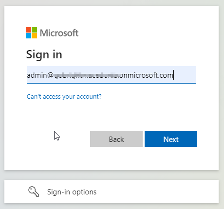
Task: Click the "Sign in" heading
Action: coord(44,54)
